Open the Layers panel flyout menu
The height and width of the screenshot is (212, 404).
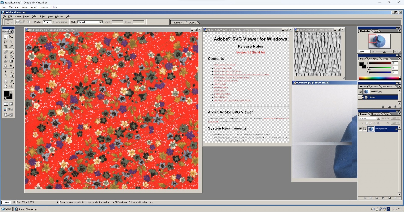point(399,114)
